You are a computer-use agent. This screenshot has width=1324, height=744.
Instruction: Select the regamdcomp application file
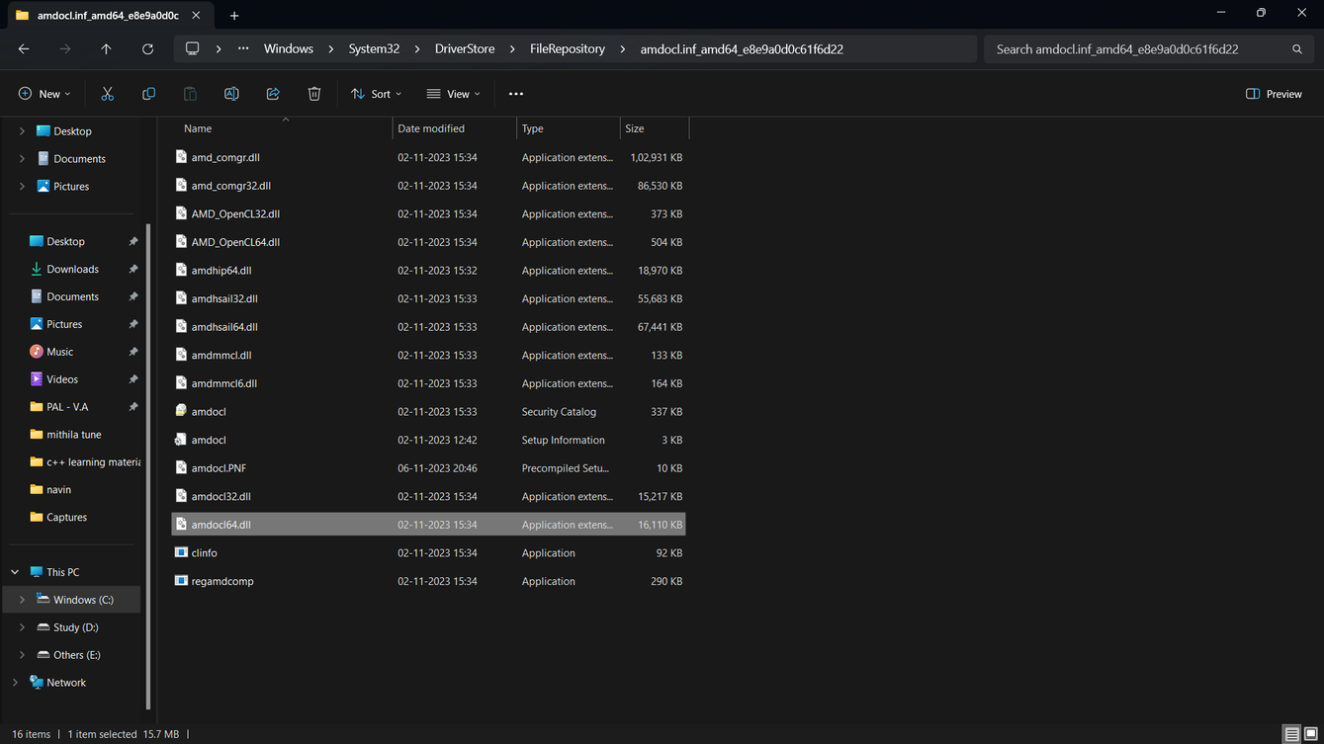428,581
